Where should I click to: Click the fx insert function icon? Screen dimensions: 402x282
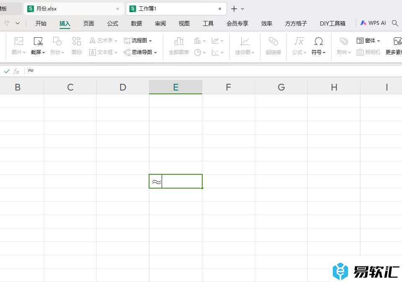point(16,71)
